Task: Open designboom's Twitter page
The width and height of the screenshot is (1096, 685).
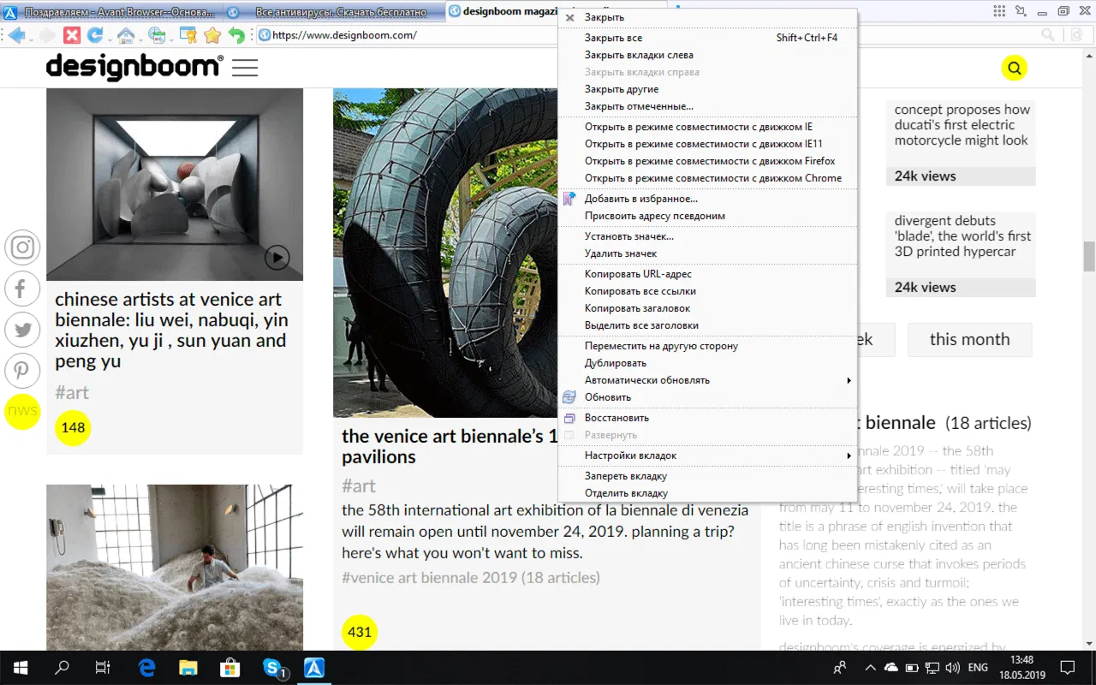Action: 22,330
